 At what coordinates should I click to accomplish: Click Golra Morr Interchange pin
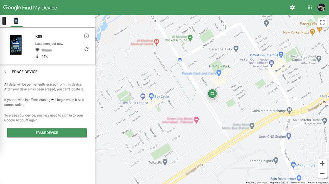pyautogui.click(x=290, y=110)
